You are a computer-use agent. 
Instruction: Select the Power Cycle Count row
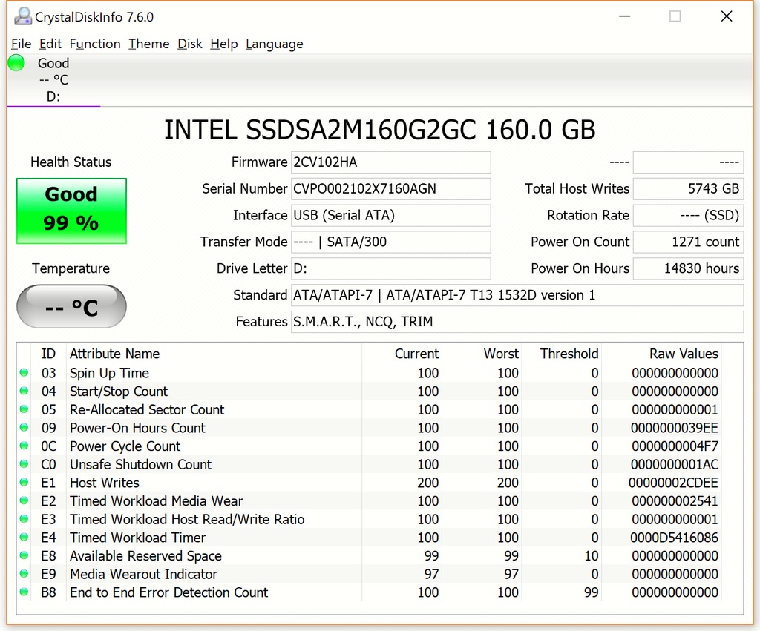coord(370,446)
